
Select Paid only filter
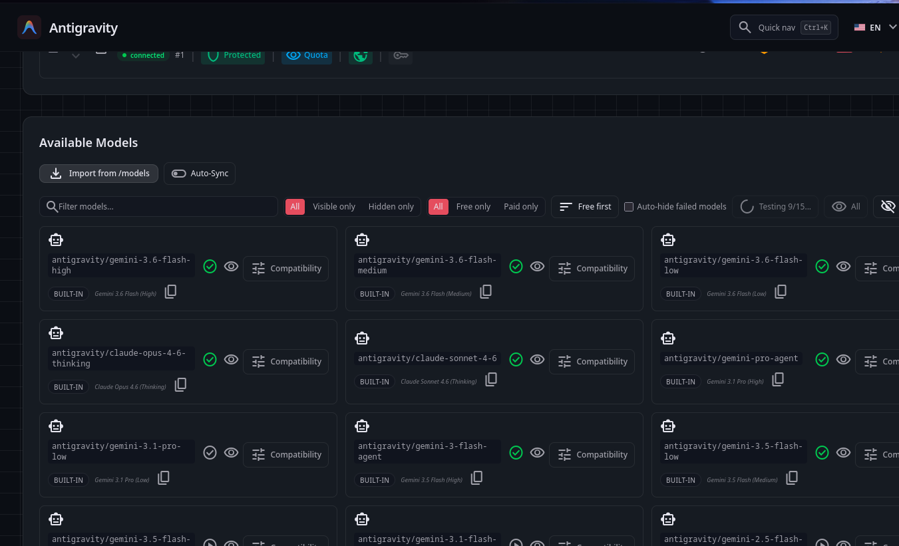point(521,206)
